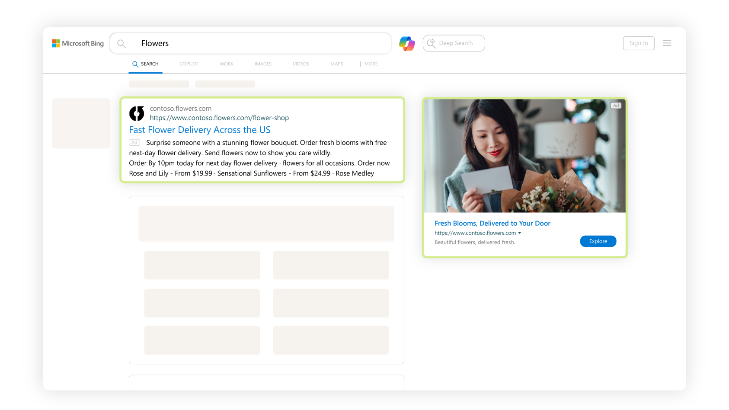
Task: Click the Microsoft Bing logo
Action: [78, 43]
